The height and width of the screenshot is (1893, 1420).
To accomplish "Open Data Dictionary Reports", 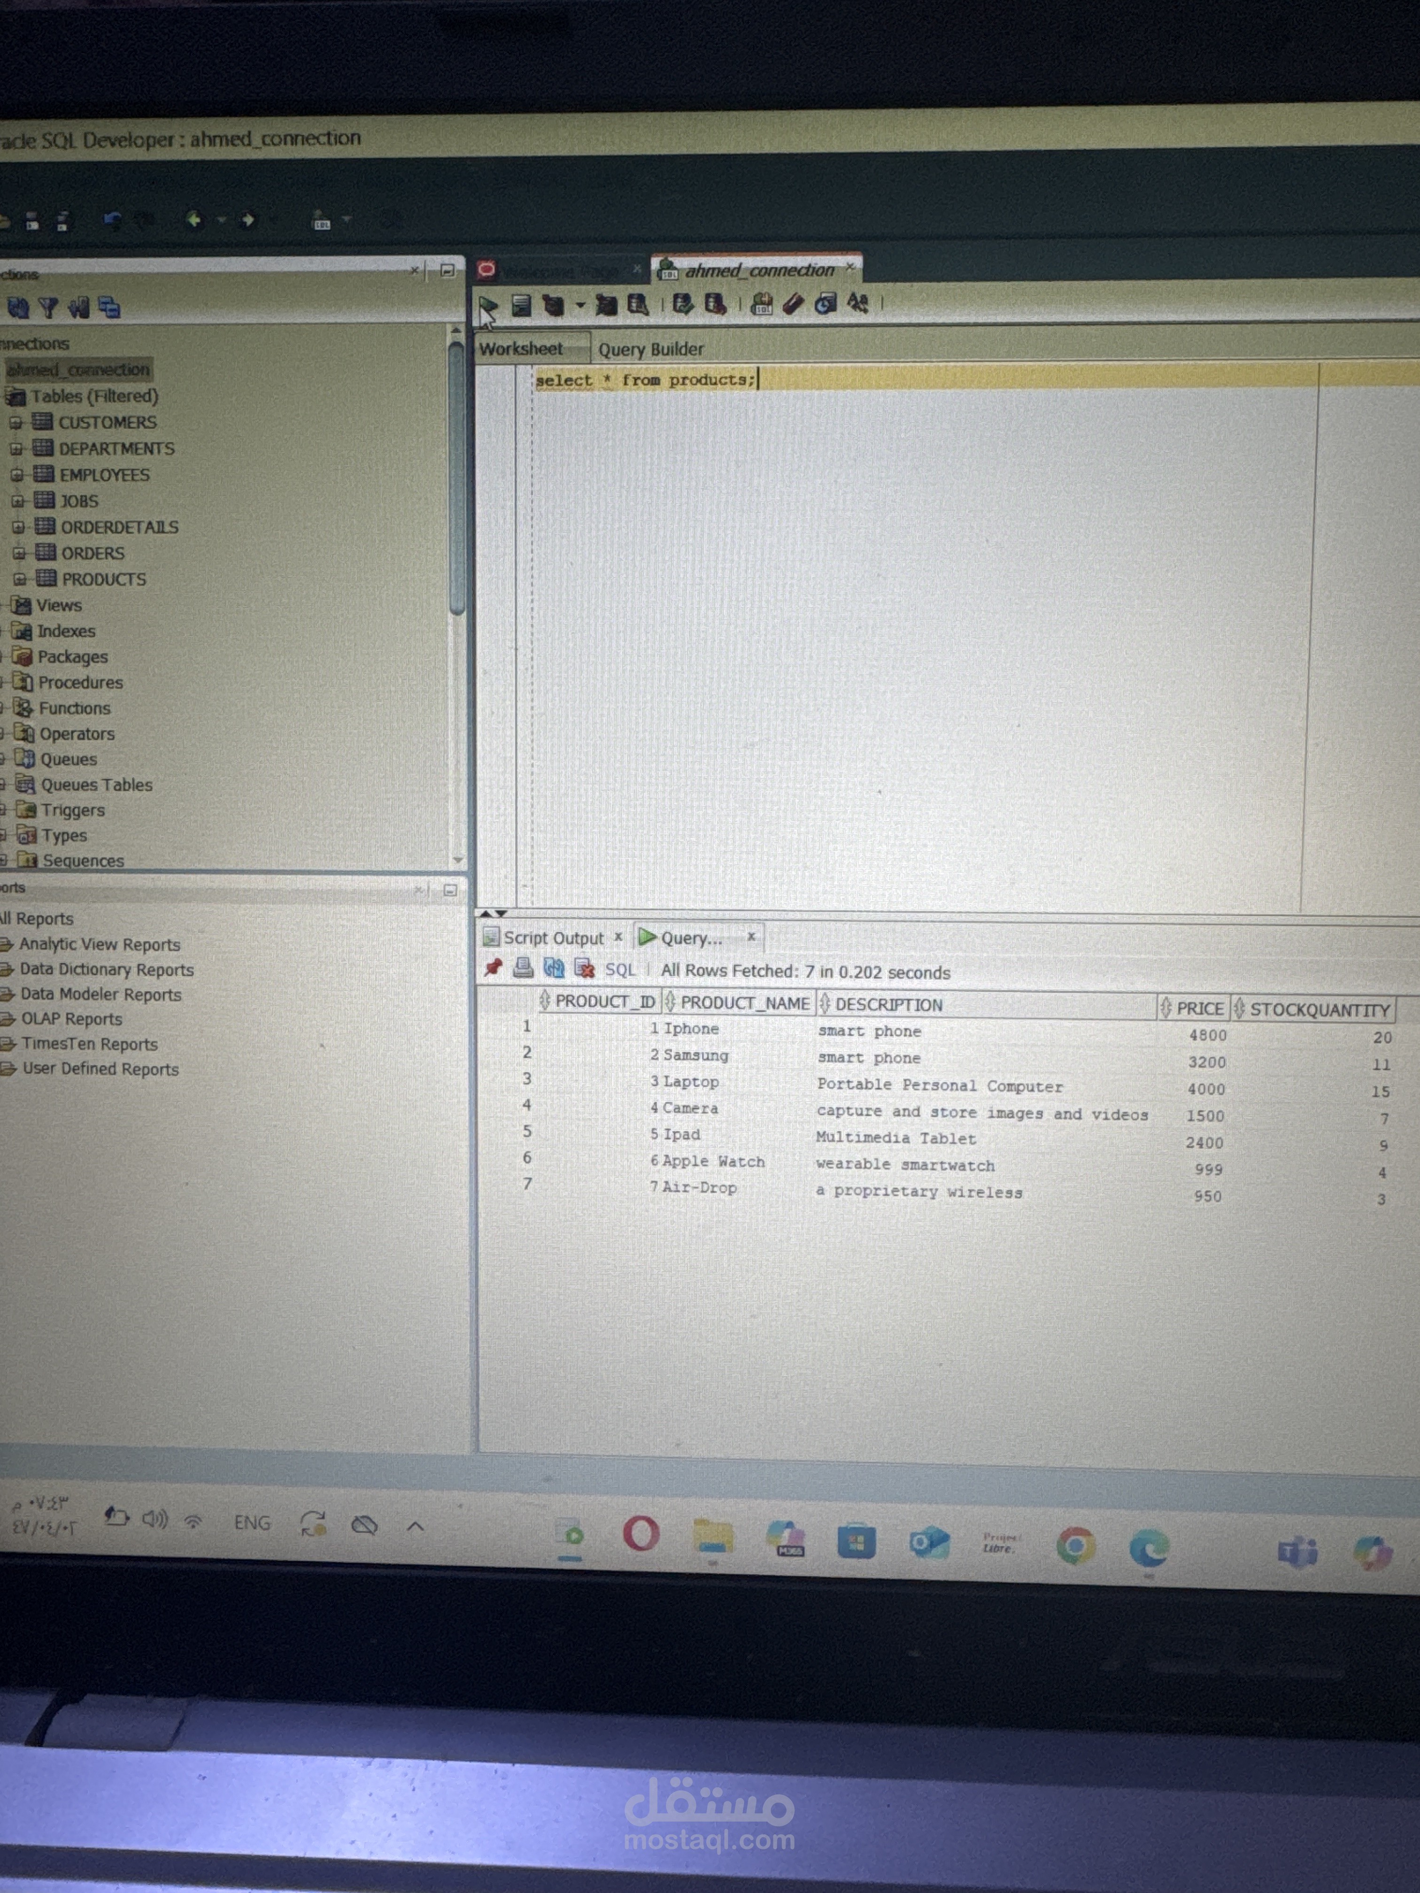I will click(106, 970).
